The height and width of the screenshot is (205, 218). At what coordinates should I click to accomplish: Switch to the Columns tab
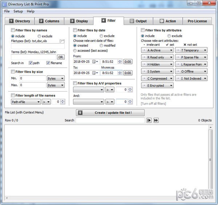pos(49,21)
